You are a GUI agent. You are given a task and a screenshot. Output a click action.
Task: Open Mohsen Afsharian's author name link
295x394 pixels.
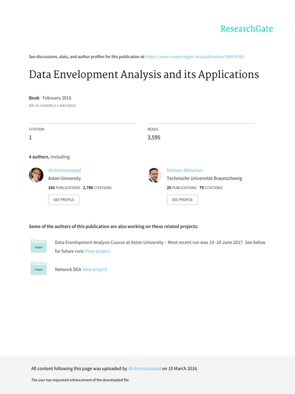click(184, 170)
